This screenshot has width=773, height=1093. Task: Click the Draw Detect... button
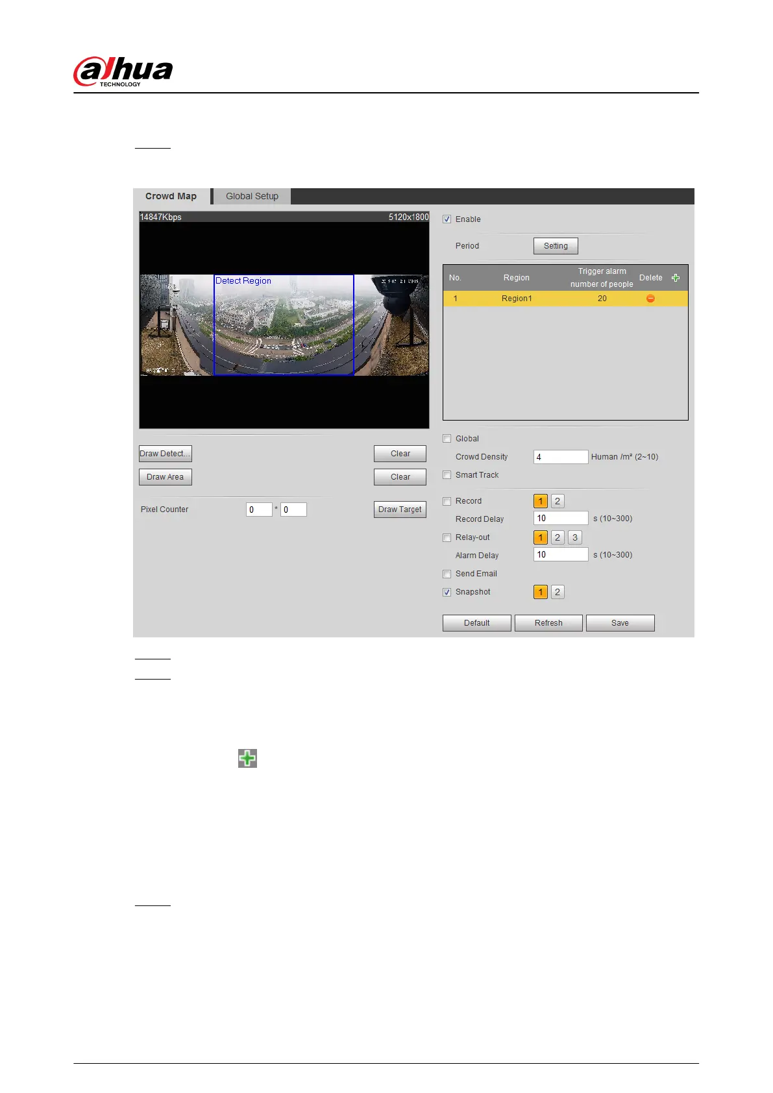pos(166,454)
